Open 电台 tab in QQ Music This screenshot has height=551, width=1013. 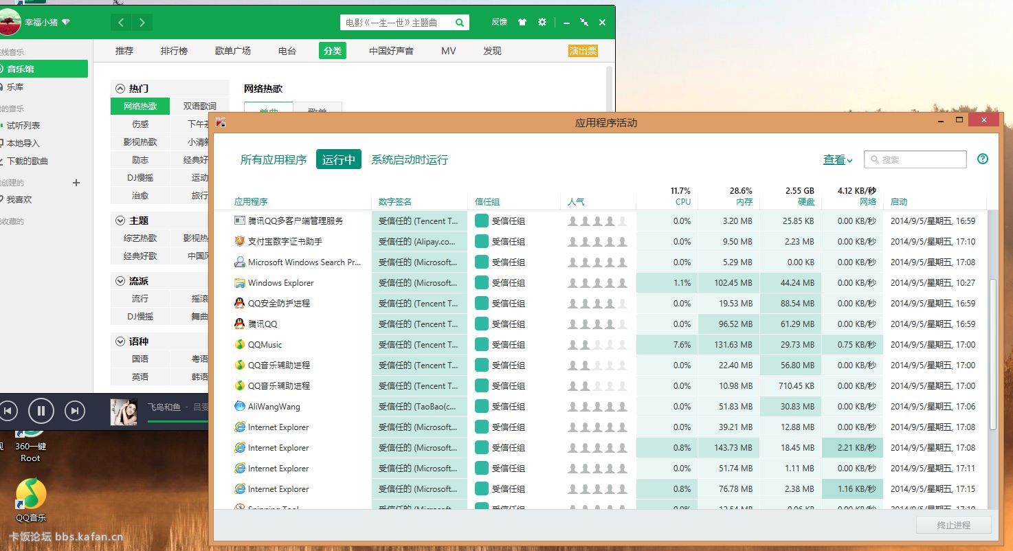point(287,51)
